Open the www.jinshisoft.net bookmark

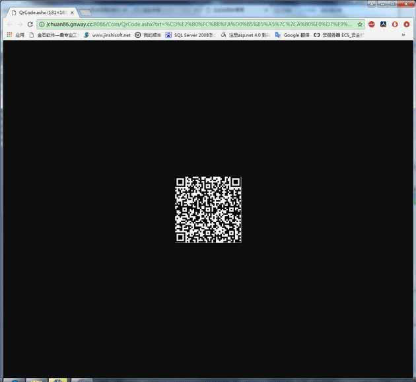pyautogui.click(x=107, y=35)
